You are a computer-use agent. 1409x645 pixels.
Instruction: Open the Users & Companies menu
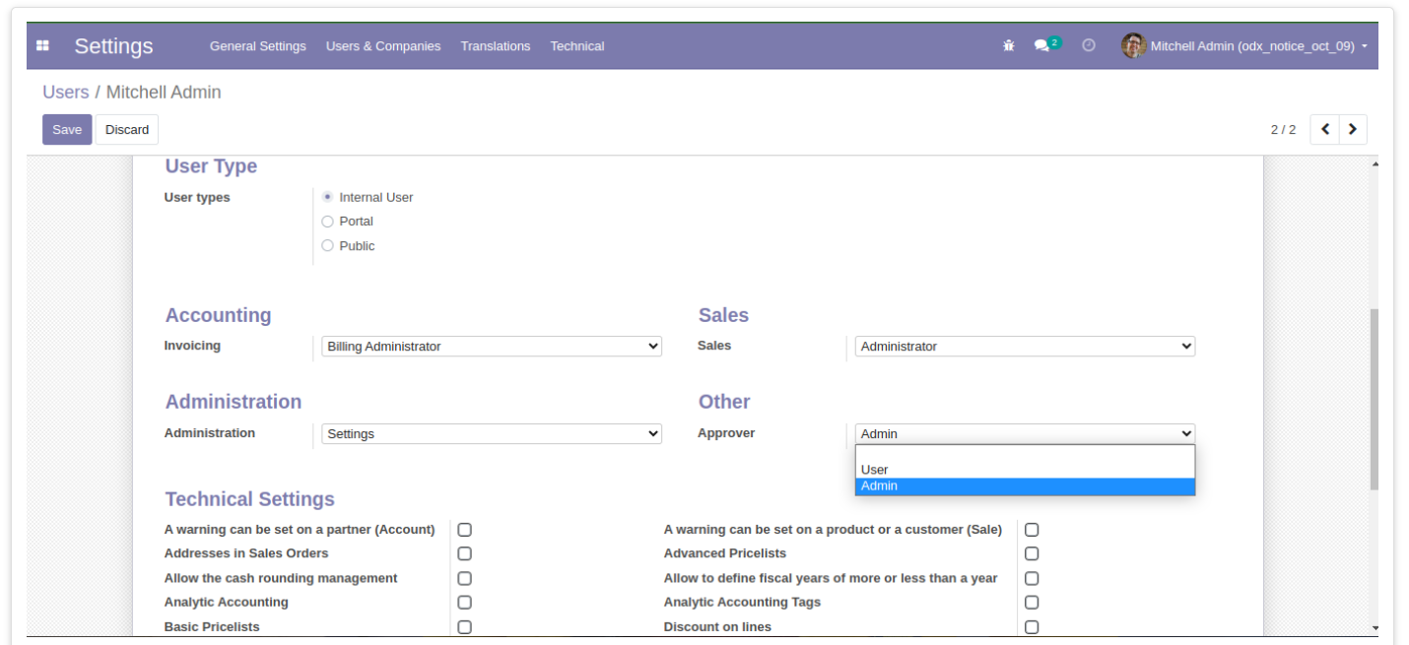pyautogui.click(x=383, y=46)
